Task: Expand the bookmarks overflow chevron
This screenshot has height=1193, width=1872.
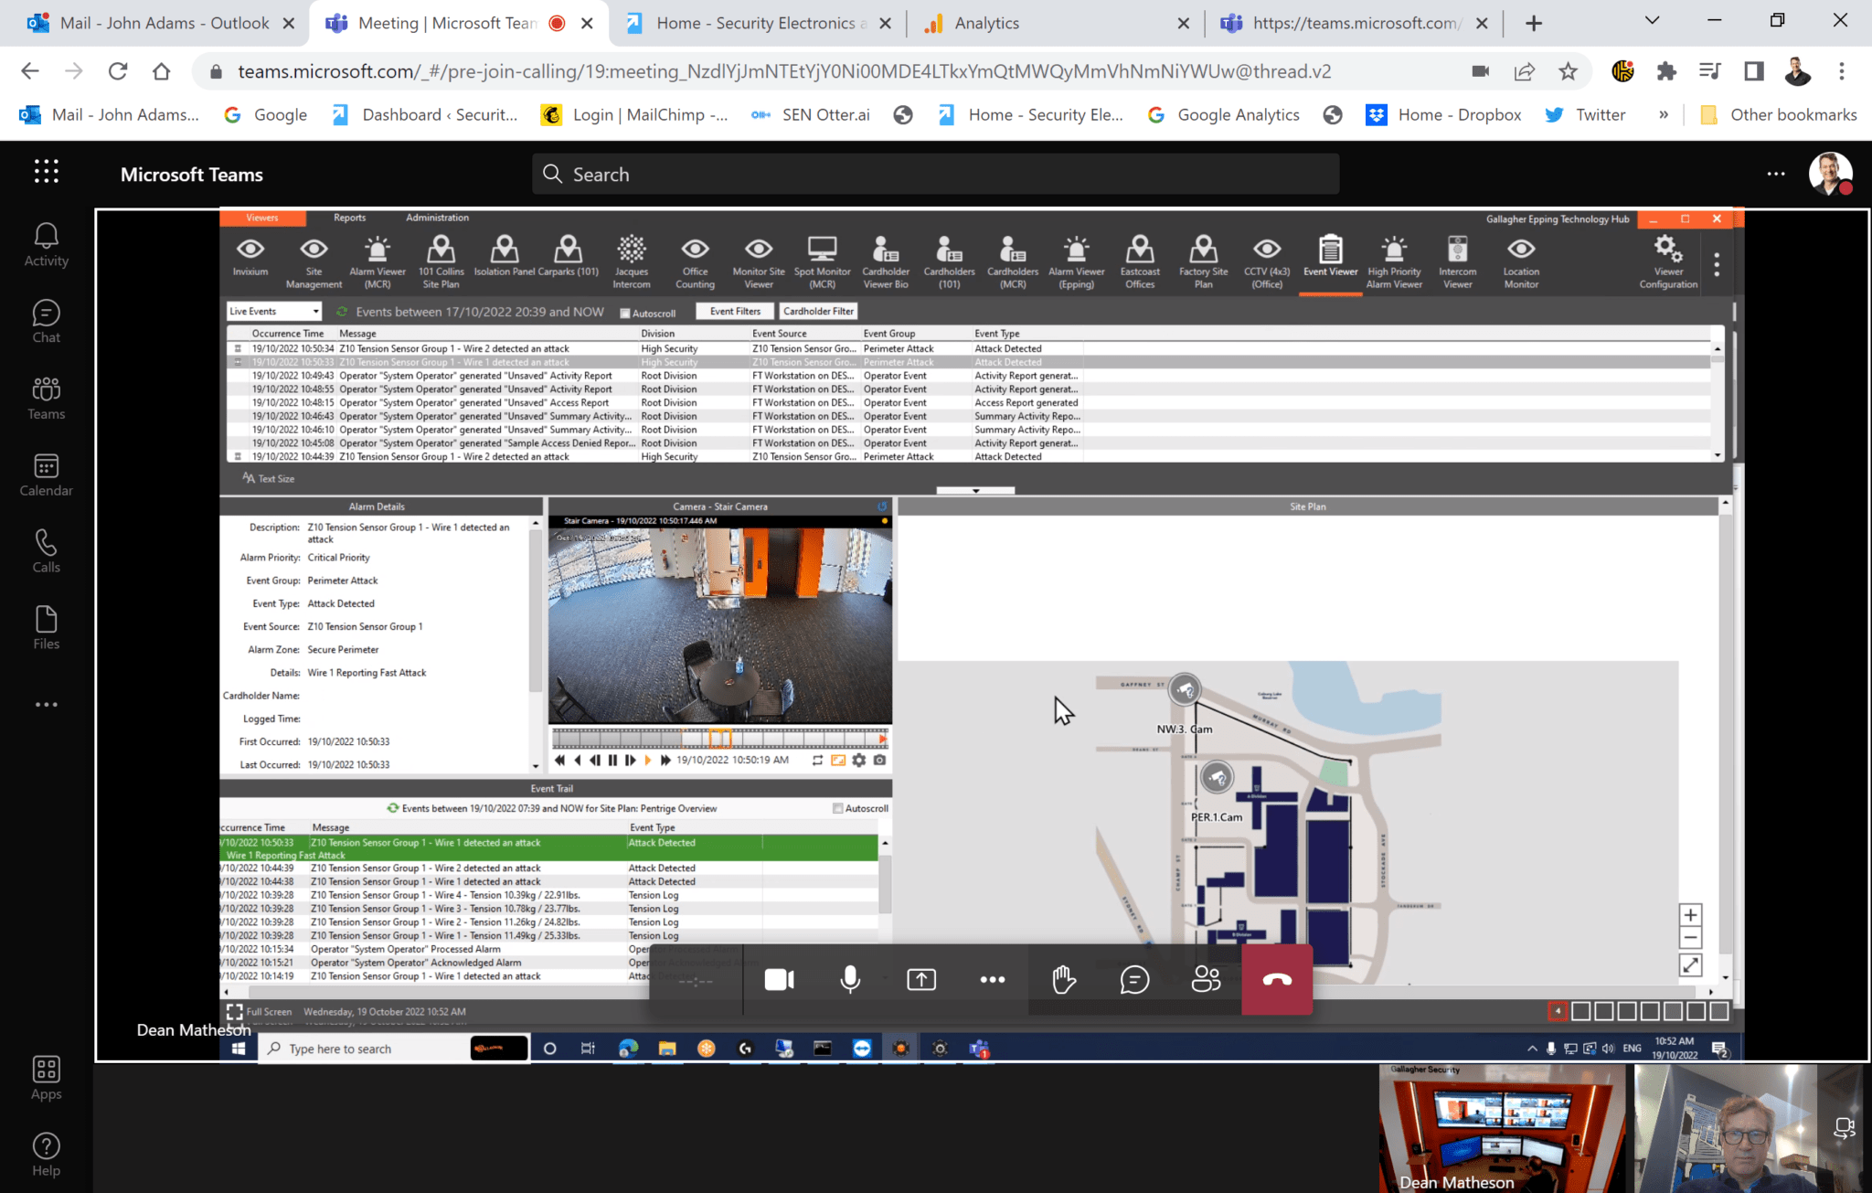Action: (x=1665, y=114)
